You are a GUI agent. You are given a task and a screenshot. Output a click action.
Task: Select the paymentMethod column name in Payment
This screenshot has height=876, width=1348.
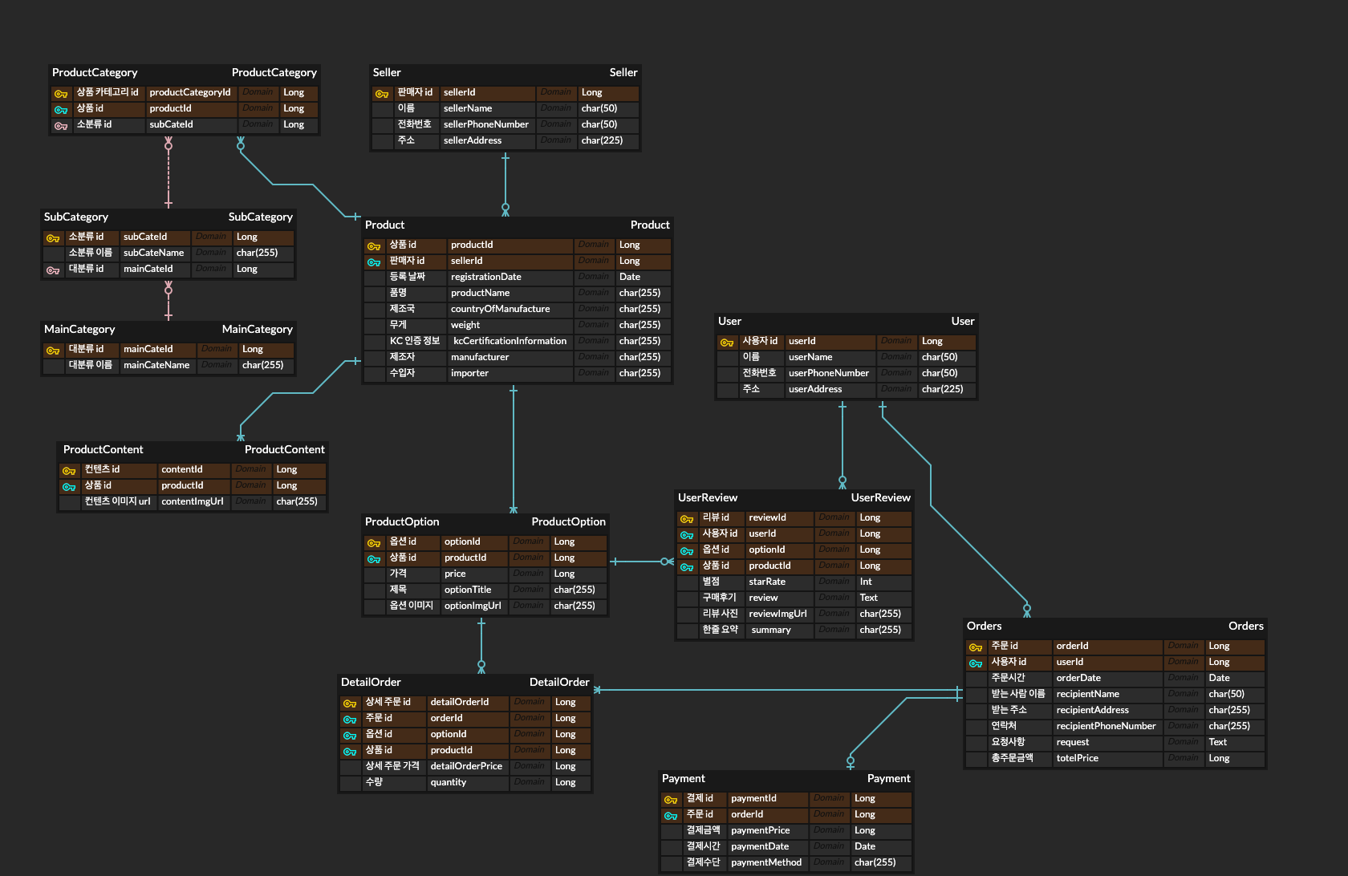tap(765, 862)
